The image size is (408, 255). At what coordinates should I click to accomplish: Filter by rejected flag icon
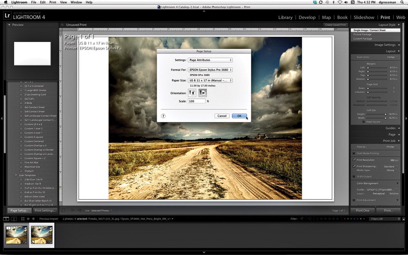click(310, 219)
